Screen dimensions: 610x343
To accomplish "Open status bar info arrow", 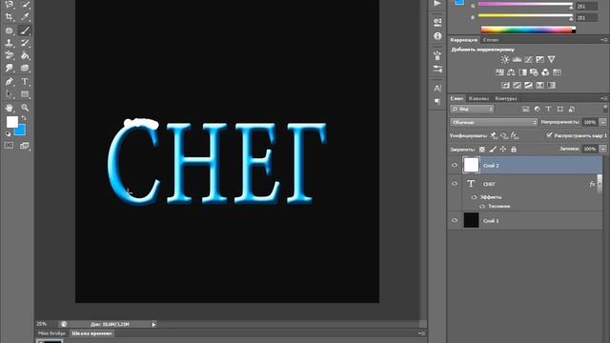I will tap(153, 324).
